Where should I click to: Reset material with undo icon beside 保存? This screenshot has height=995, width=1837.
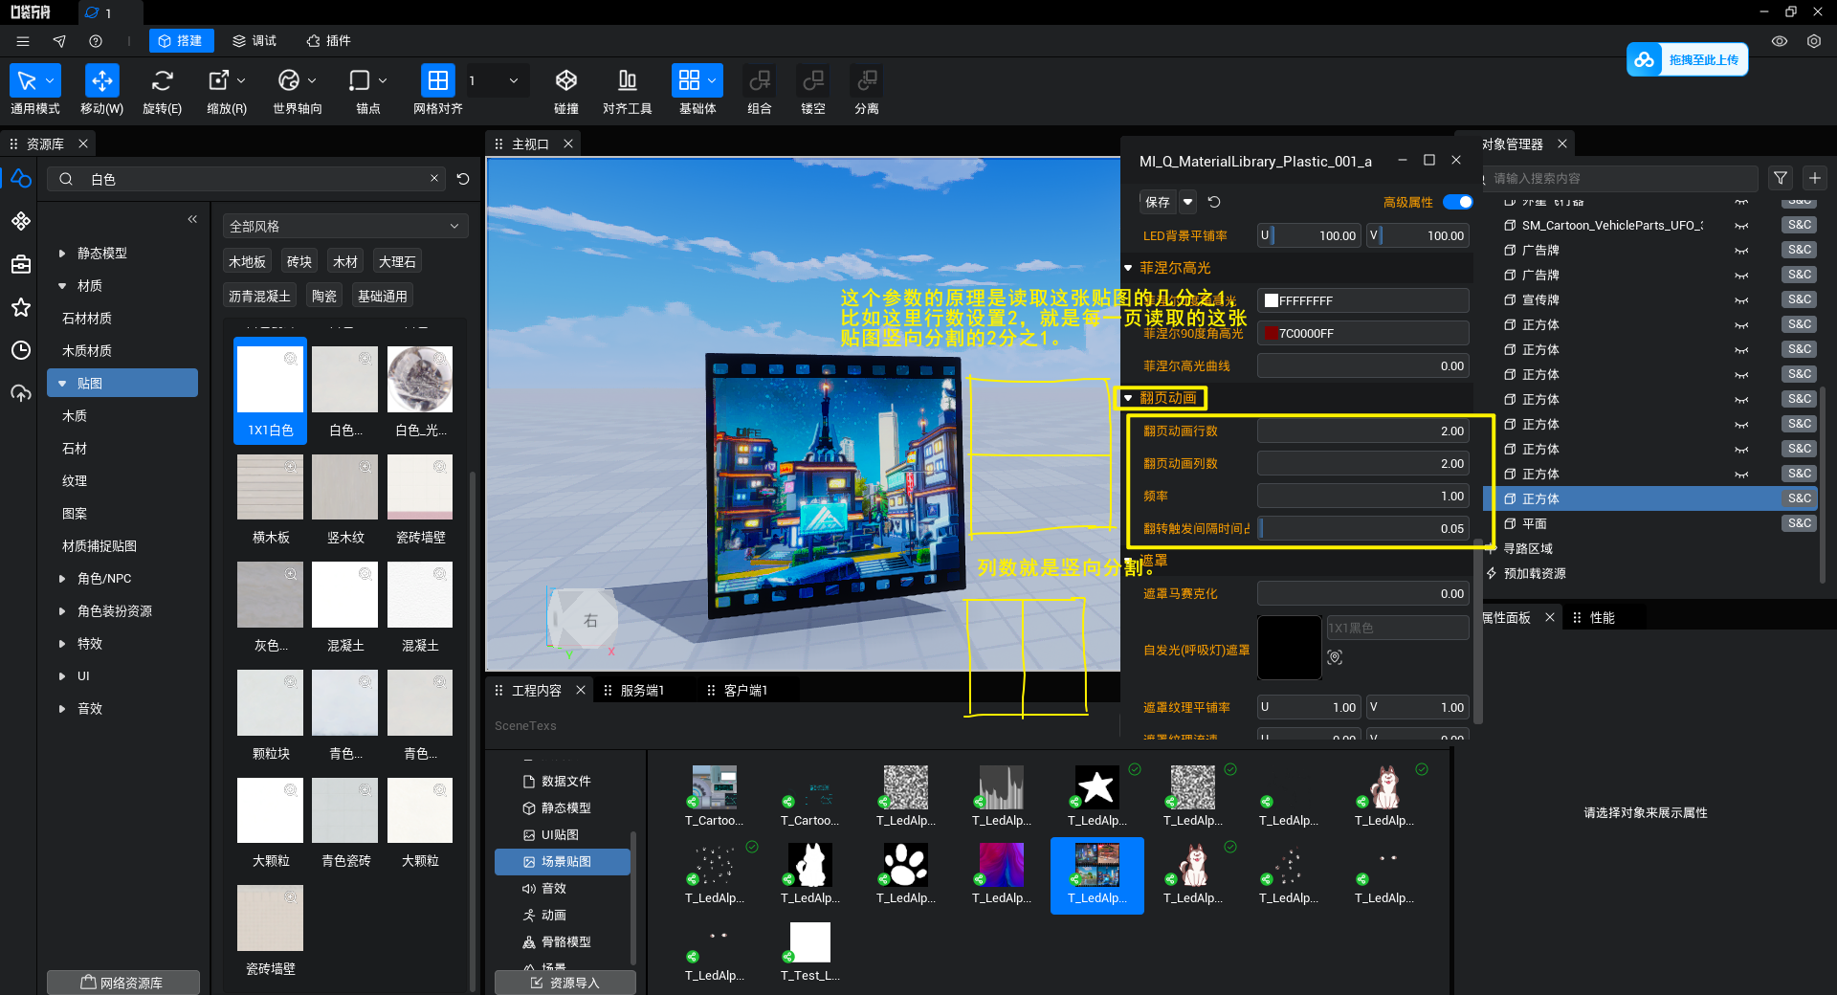tap(1214, 202)
